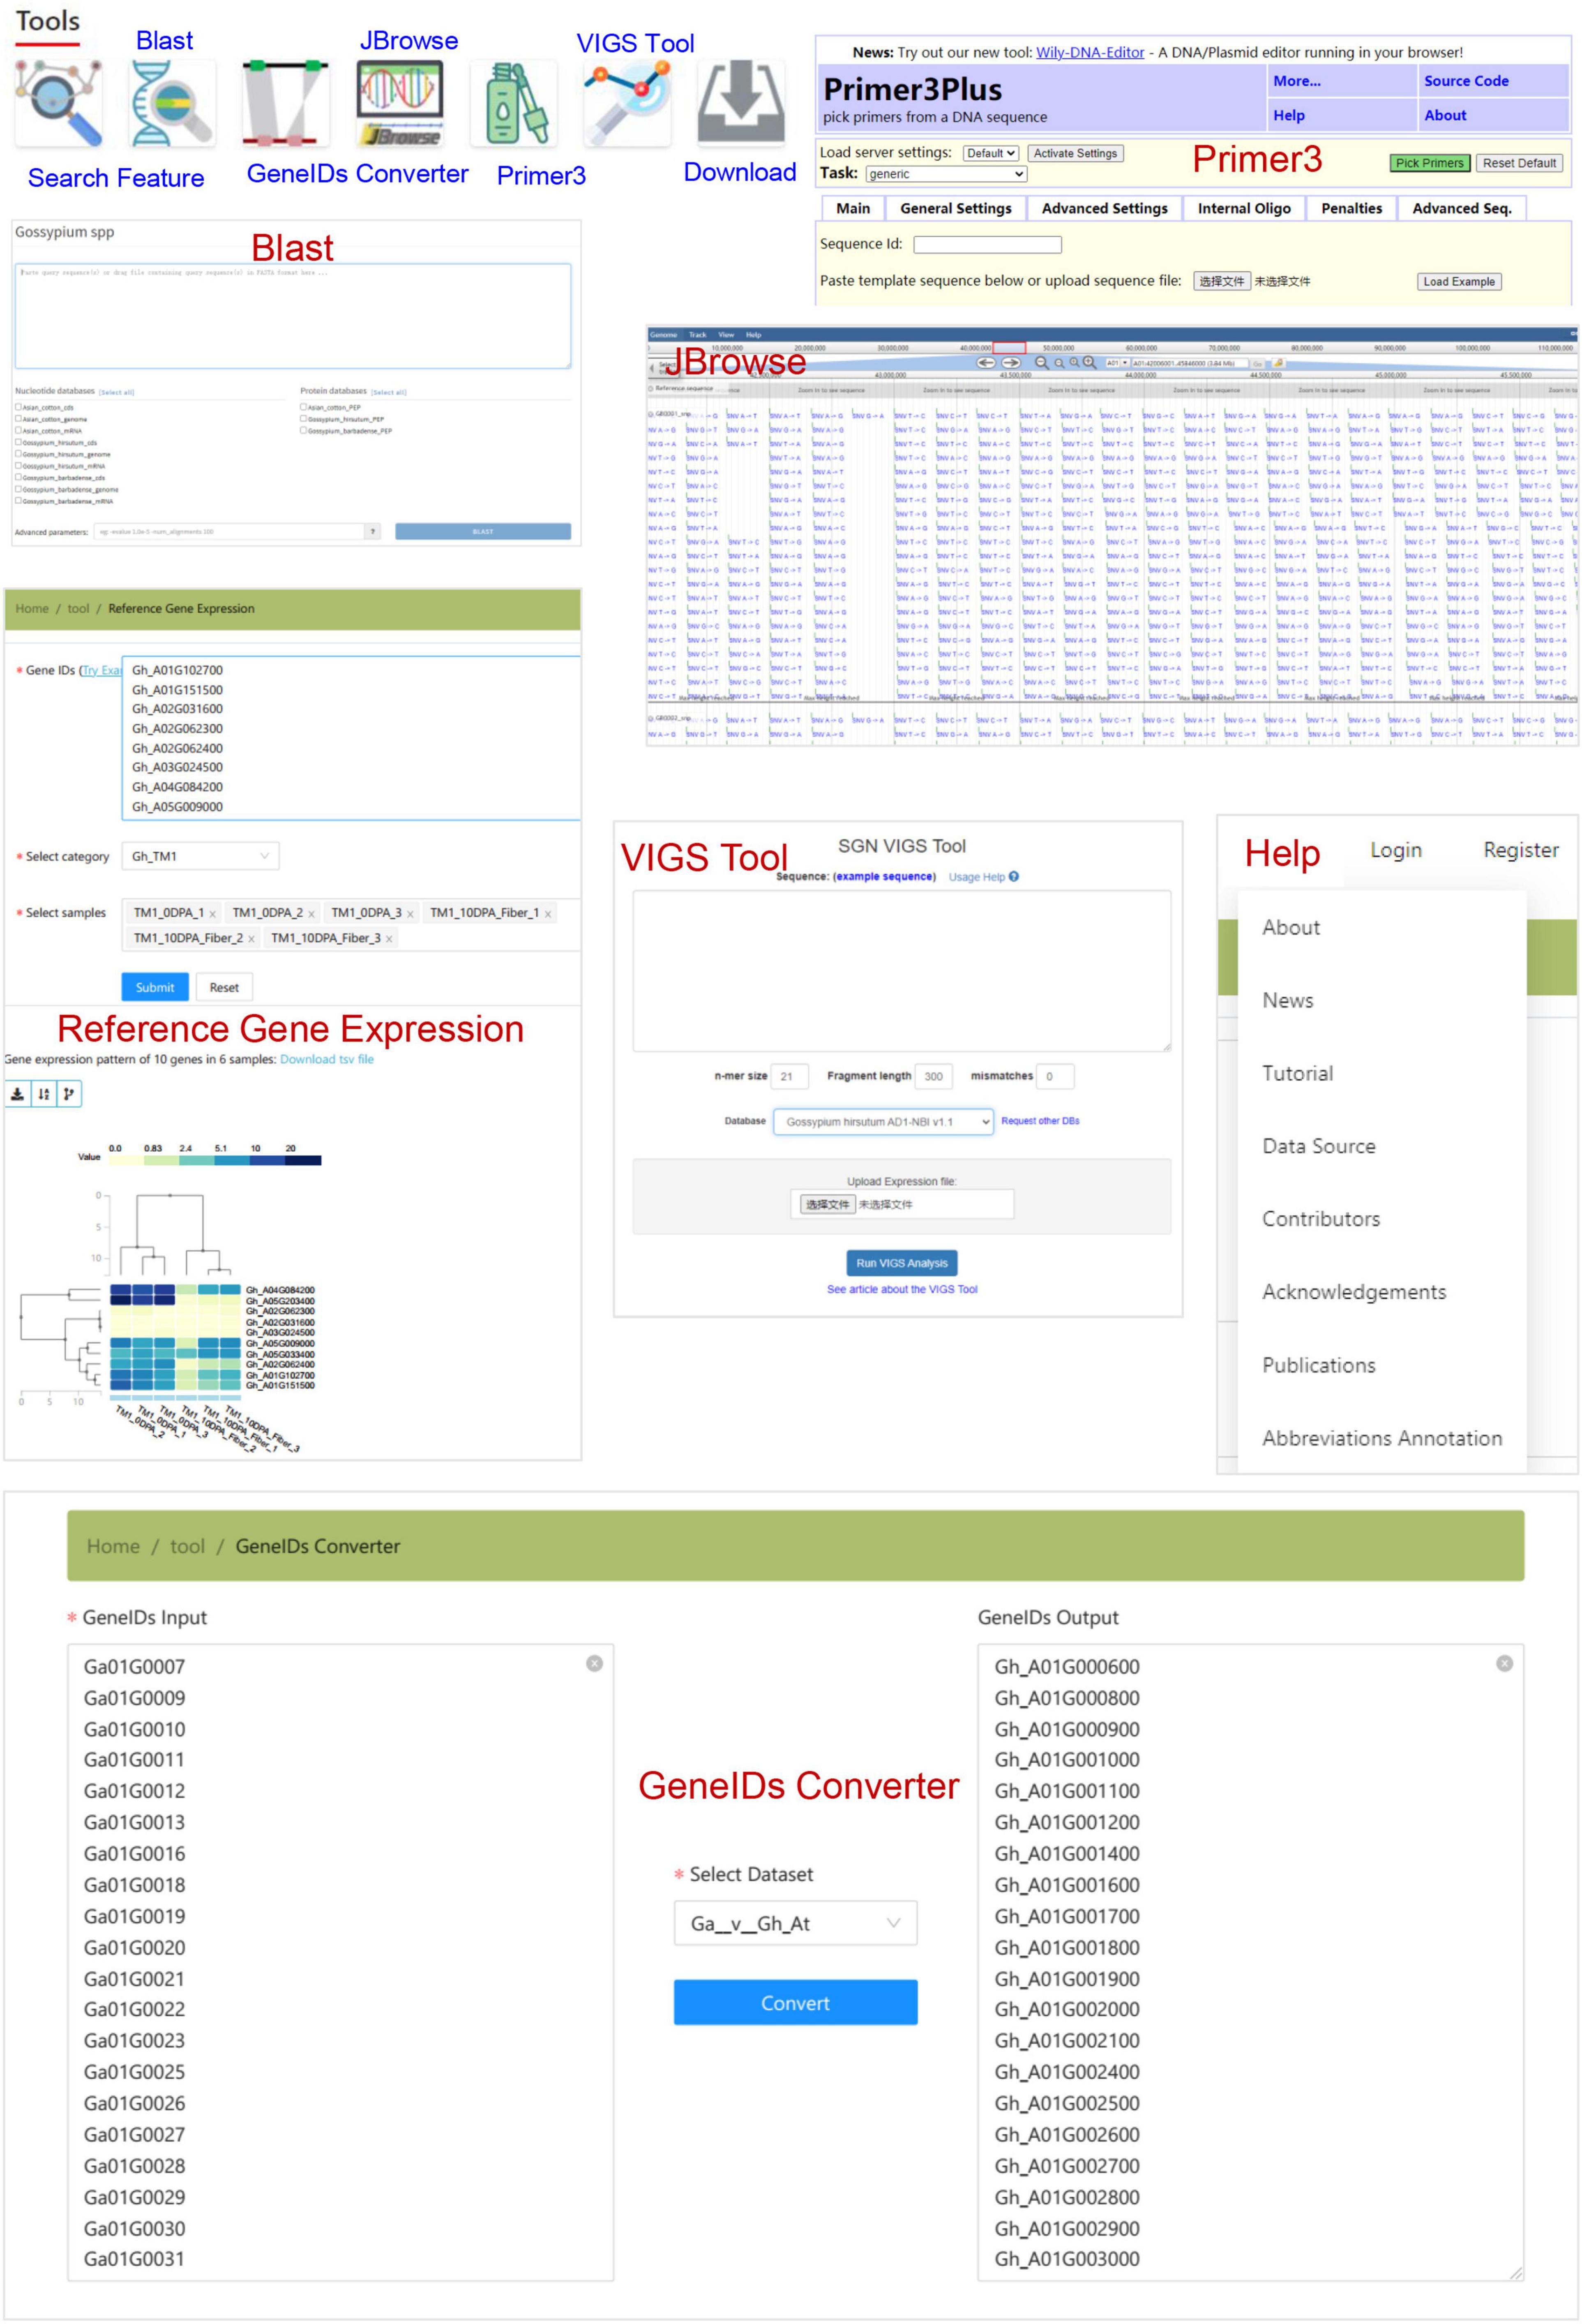Open the Select Dataset Ga__v__Gh_At dropdown
The image size is (1582, 2324).
coord(795,1923)
